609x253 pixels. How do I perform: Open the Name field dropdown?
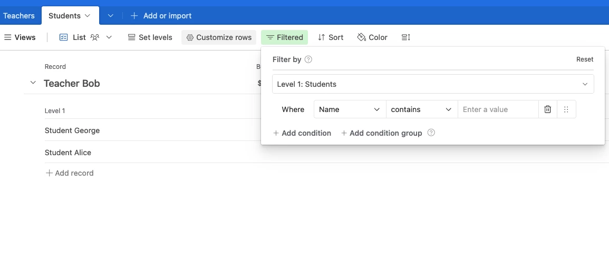[x=350, y=109]
